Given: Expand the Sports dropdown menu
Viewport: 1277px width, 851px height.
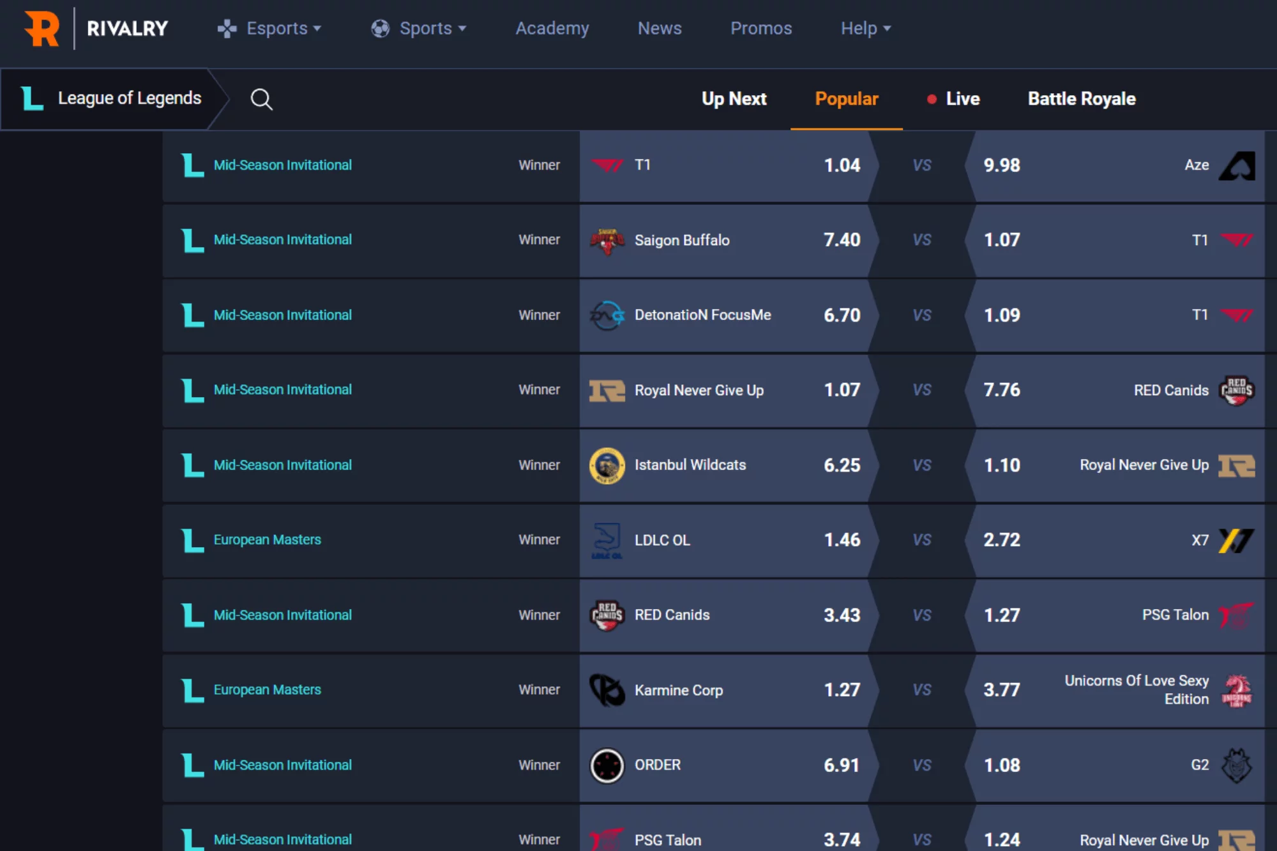Looking at the screenshot, I should point(419,29).
